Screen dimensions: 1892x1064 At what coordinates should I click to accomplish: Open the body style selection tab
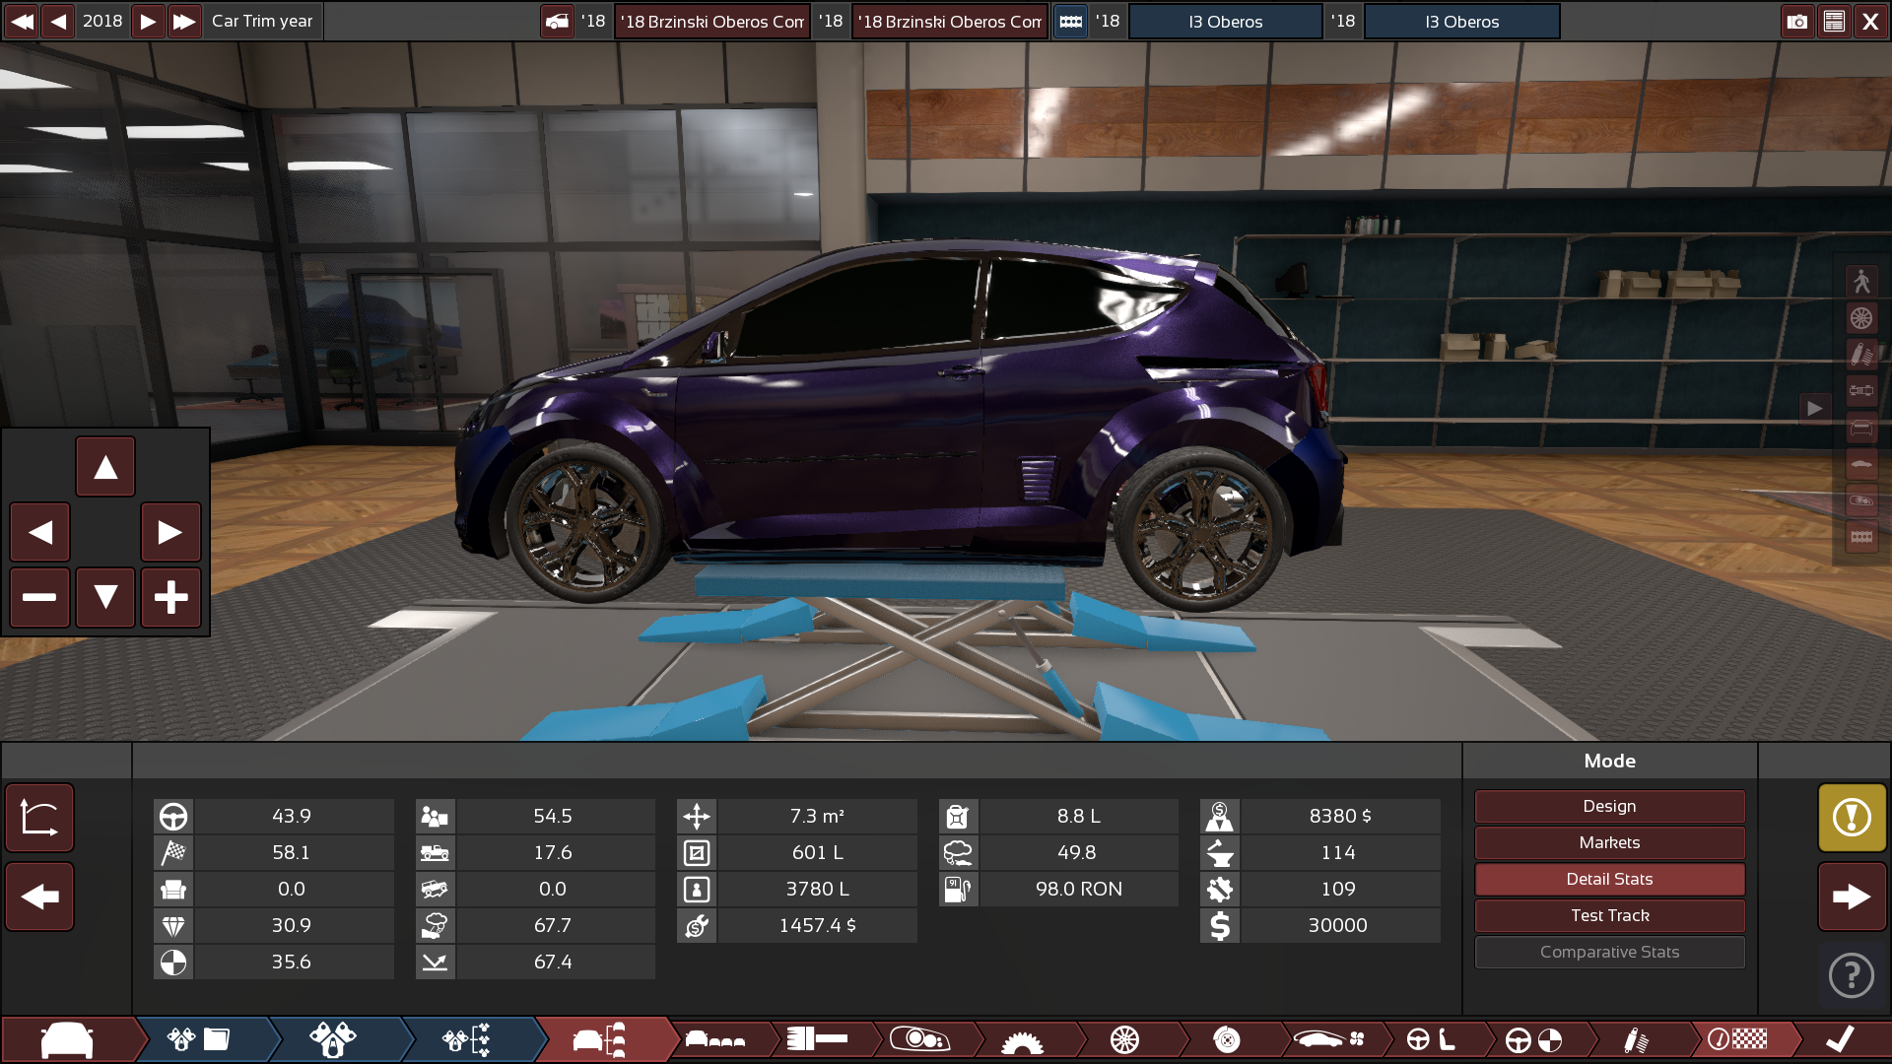(x=716, y=1039)
